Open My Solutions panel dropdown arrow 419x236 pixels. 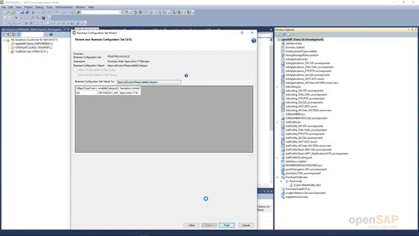click(64, 29)
